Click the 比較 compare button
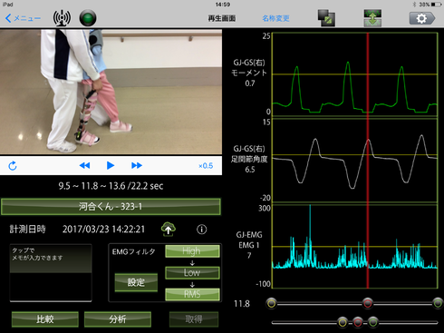The width and height of the screenshot is (444, 333). (x=45, y=319)
